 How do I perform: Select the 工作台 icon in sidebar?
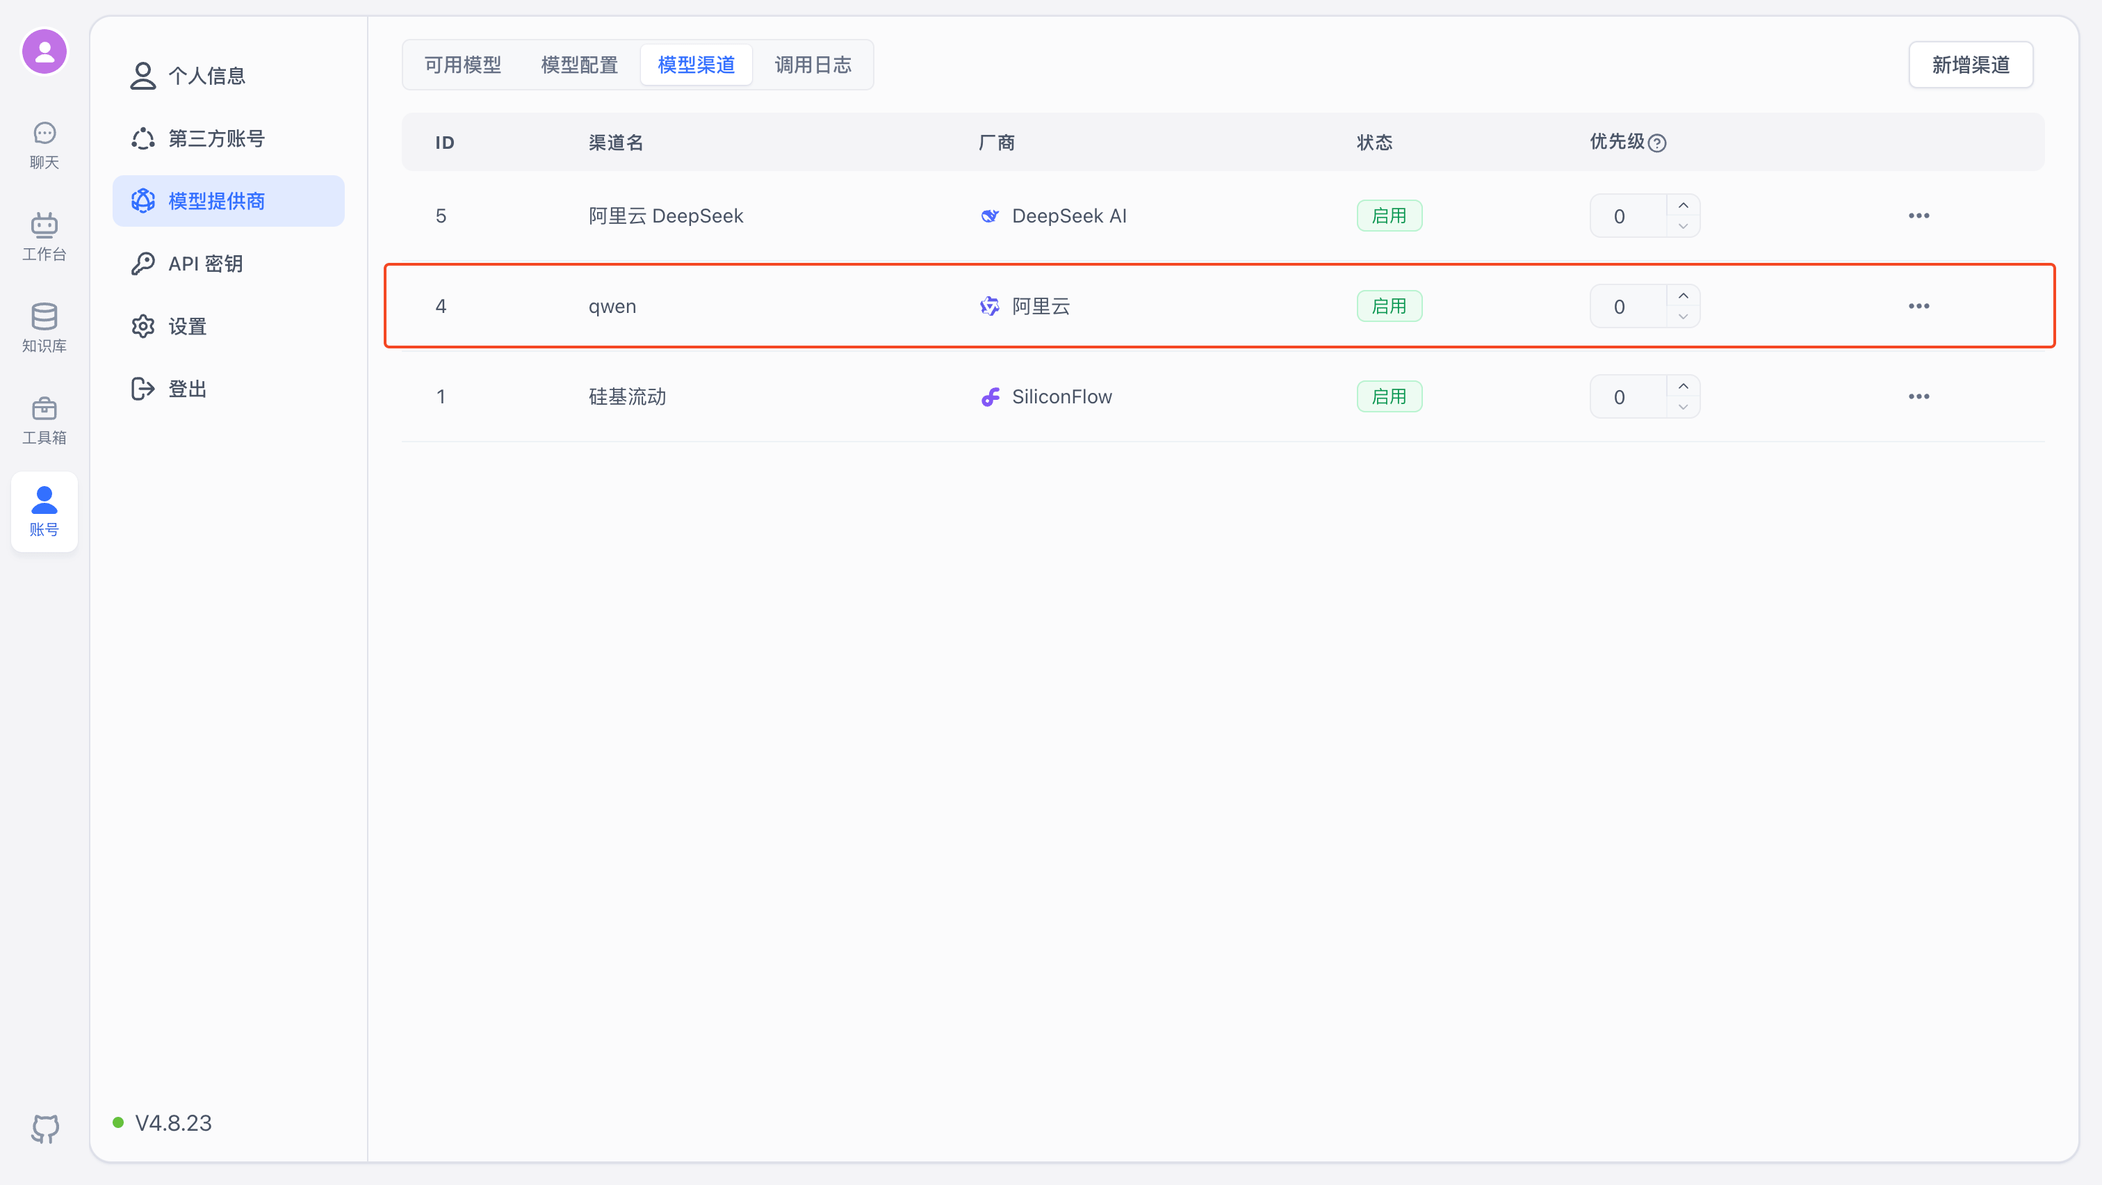coord(44,236)
